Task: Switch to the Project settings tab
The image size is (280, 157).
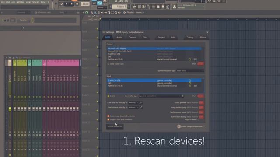Action: point(161,37)
